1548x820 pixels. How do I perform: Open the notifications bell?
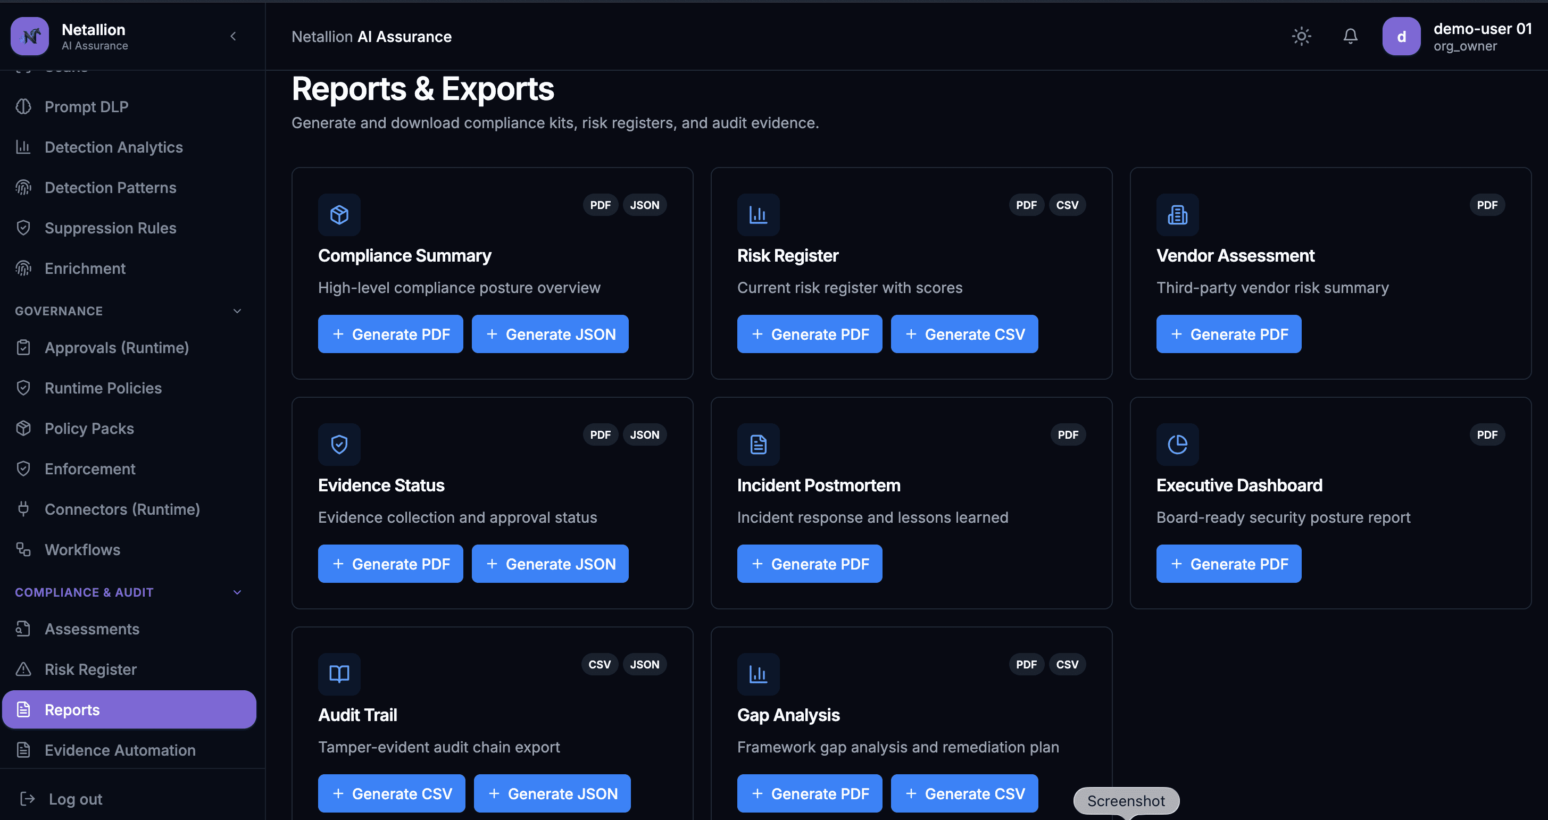[1350, 36]
